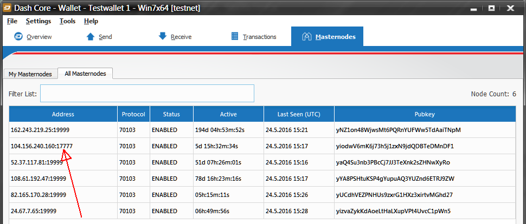Viewport: 526px width, 224px height.
Task: Open the Tools menu
Action: [x=67, y=21]
